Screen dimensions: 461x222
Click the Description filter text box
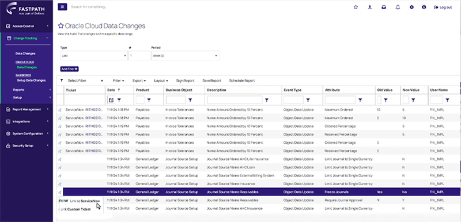235,100
